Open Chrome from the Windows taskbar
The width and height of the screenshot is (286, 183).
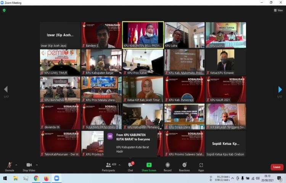point(36,178)
